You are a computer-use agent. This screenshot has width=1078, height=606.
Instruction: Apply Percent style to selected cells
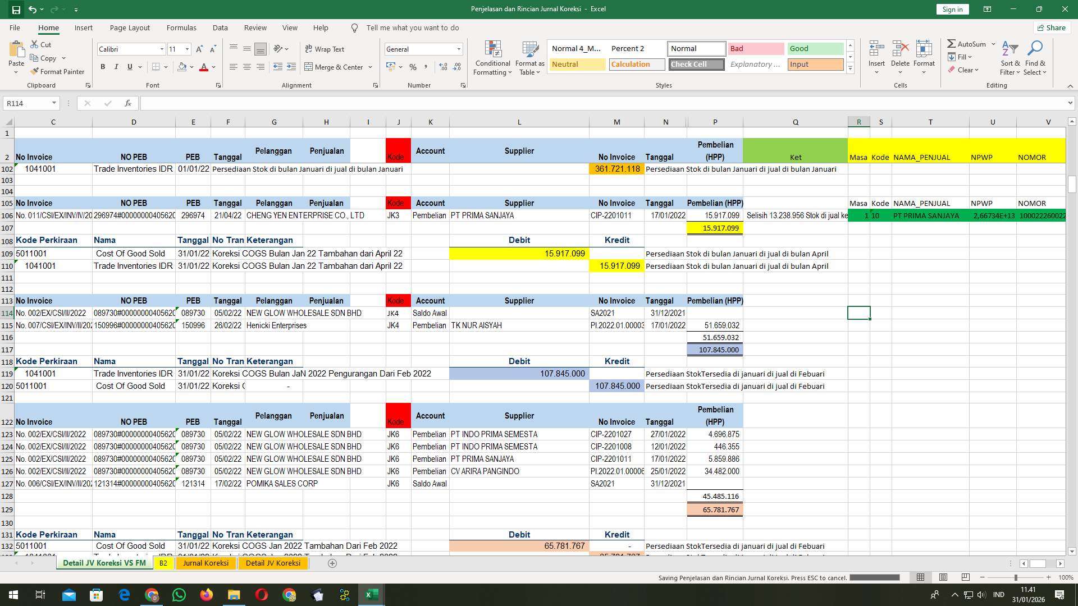coord(413,67)
